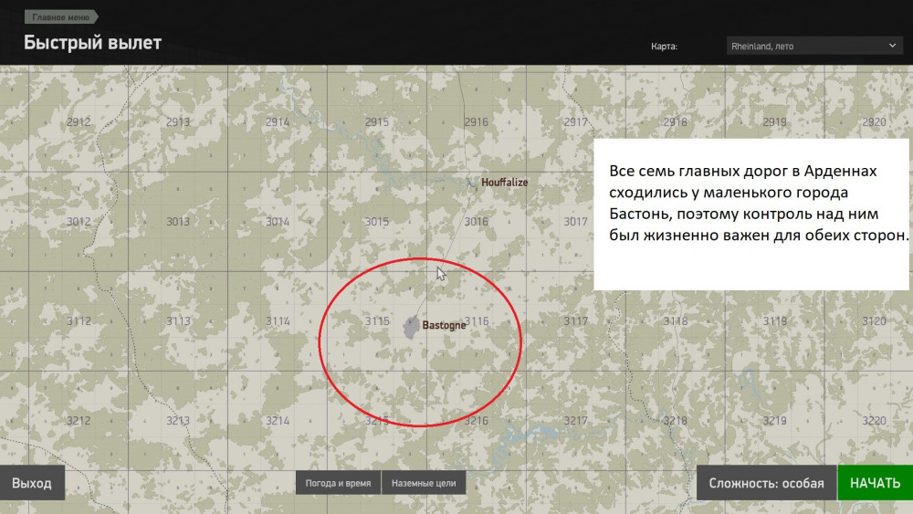The height and width of the screenshot is (514, 913).
Task: Click map grid square 3015
Action: pos(377,221)
